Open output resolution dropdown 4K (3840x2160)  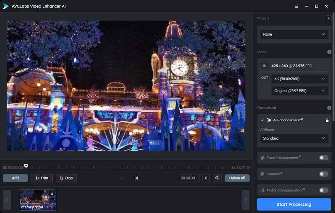(x=300, y=79)
